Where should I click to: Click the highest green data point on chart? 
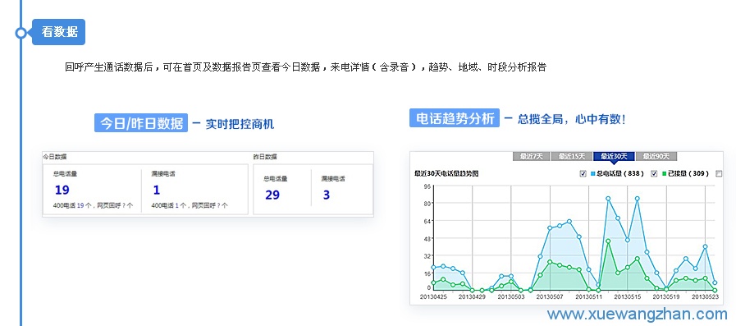tap(608, 241)
